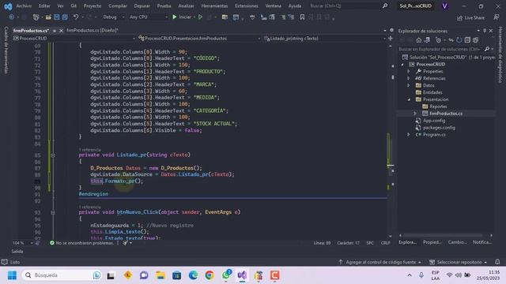Open Cuadro de herramientas side tab
506x284 pixels.
coord(6,50)
